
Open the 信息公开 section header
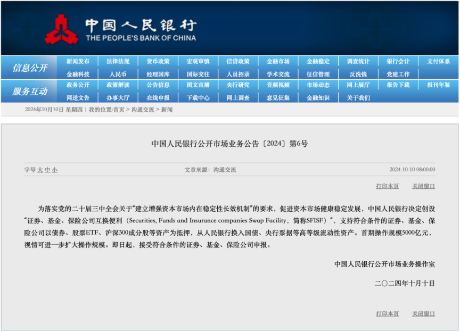tap(30, 68)
